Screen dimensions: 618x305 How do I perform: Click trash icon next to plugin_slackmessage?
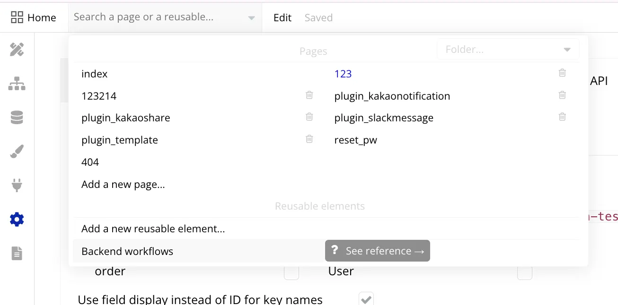tap(562, 117)
